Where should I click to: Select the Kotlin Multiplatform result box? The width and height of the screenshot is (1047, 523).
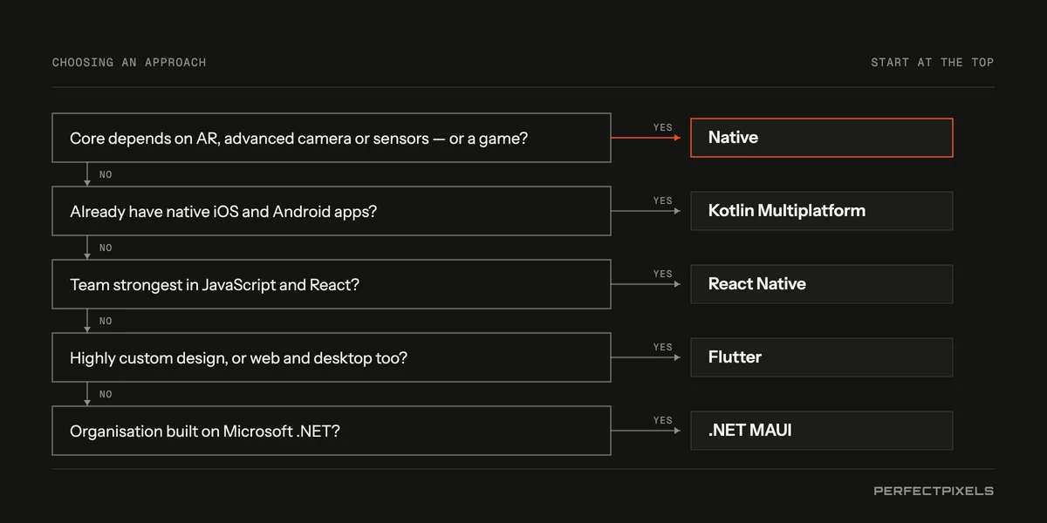pos(822,211)
